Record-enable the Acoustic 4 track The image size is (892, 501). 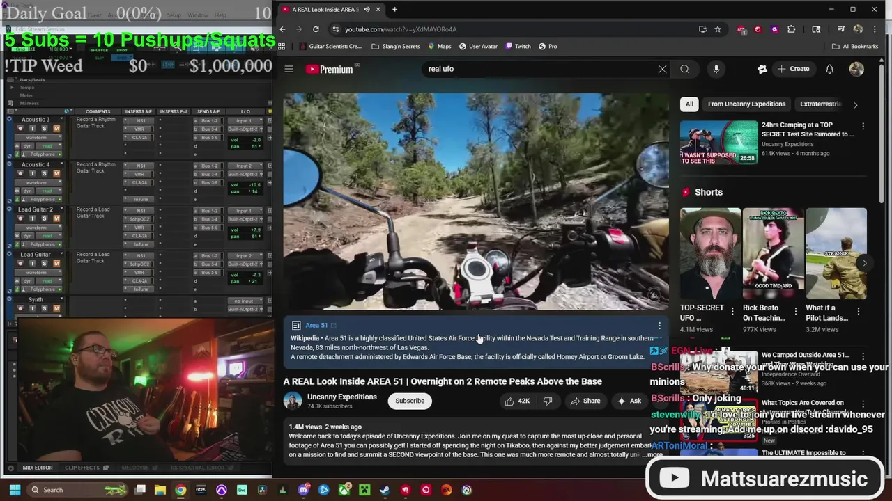click(19, 173)
